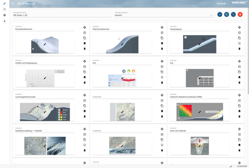This screenshot has width=249, height=168.
Task: Play the Lawinengefahrenstufen slide with its play icon
Action: point(85,100)
